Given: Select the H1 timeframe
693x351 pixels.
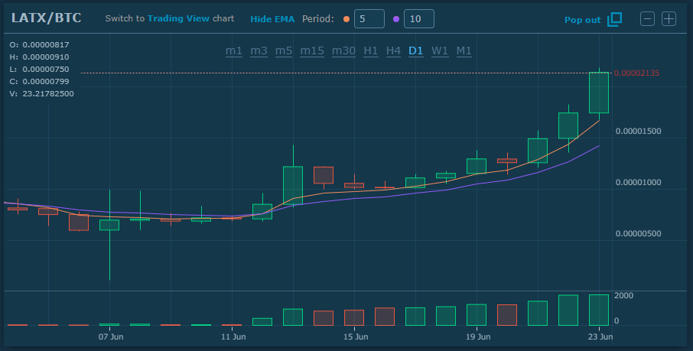Looking at the screenshot, I should pyautogui.click(x=371, y=50).
